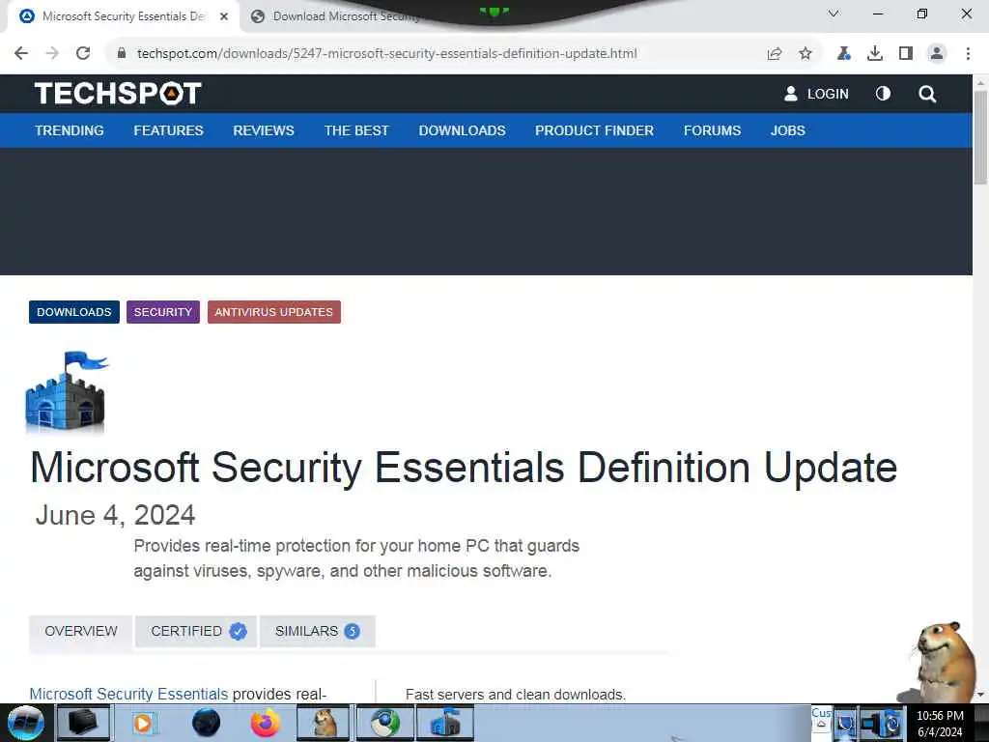Image resolution: width=989 pixels, height=742 pixels.
Task: Open Security Essentials castle in taskbar
Action: tap(444, 723)
